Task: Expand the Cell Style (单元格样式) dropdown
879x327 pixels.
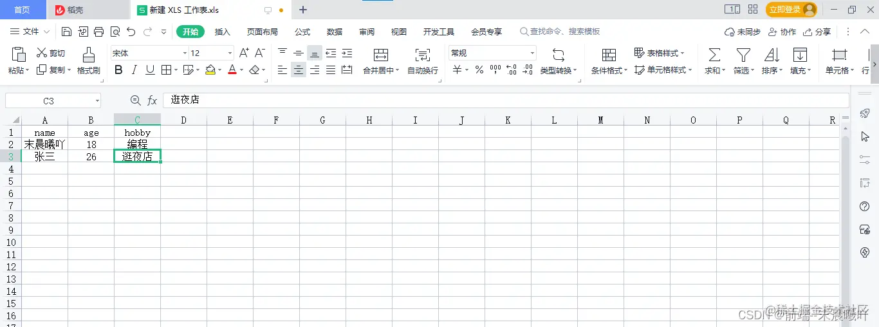Action: [690, 70]
